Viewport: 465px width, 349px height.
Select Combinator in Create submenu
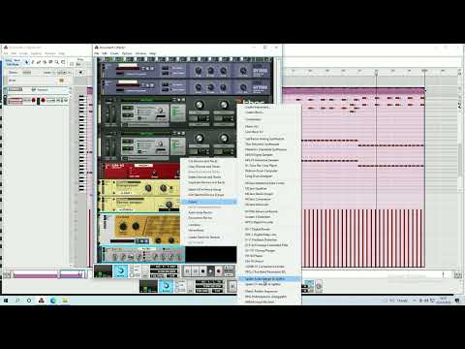tap(269, 119)
